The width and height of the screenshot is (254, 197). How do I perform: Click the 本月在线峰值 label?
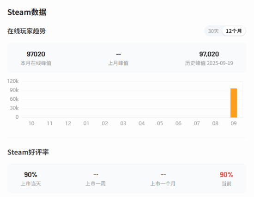pos(36,63)
